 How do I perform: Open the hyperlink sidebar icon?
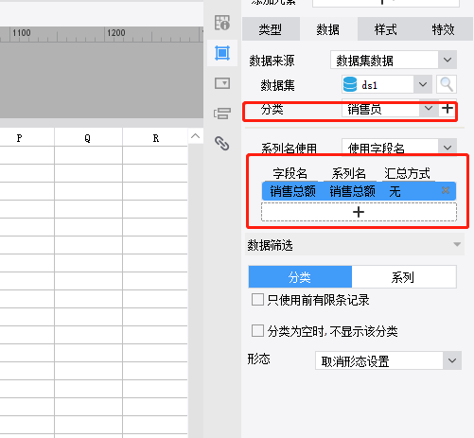click(222, 144)
